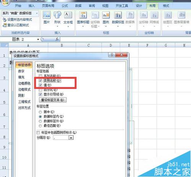Select 边框样式 in the dialog sidebar
The image size is (191, 177).
[x=24, y=90]
